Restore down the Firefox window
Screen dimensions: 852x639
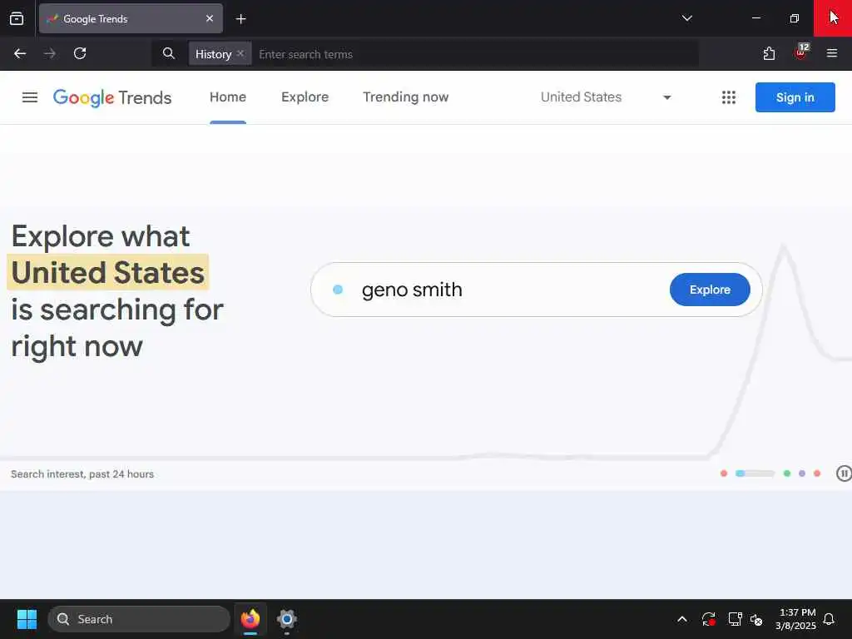(794, 18)
